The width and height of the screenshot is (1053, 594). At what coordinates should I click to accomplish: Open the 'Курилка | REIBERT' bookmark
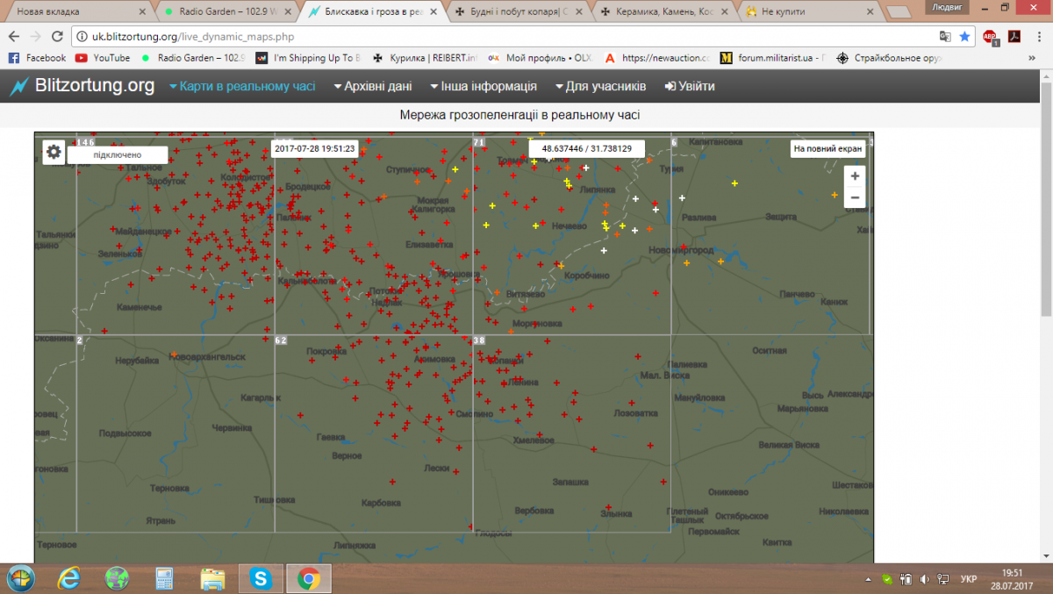(425, 58)
